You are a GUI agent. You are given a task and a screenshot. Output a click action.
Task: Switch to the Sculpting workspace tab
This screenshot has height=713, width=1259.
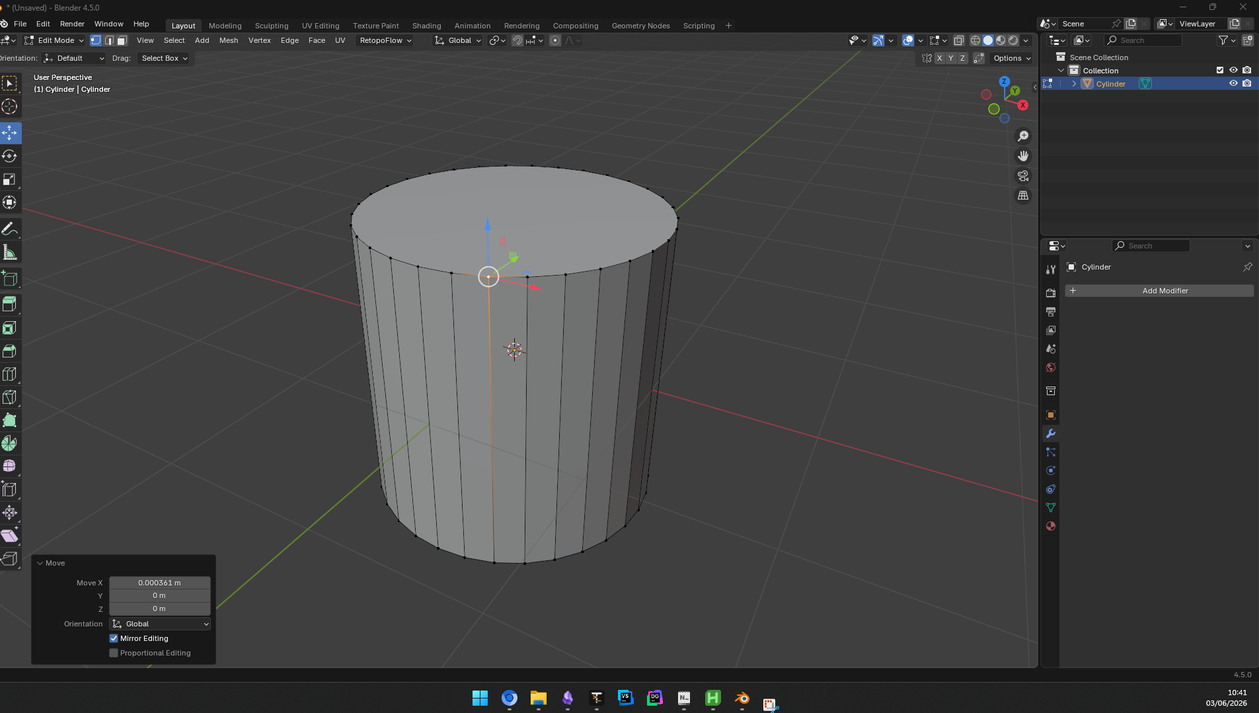pyautogui.click(x=272, y=26)
